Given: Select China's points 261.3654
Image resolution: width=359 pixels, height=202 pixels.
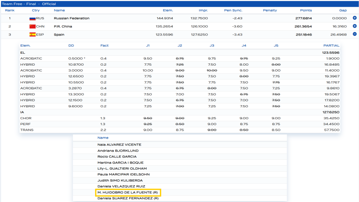Looking at the screenshot, I should pyautogui.click(x=303, y=27).
